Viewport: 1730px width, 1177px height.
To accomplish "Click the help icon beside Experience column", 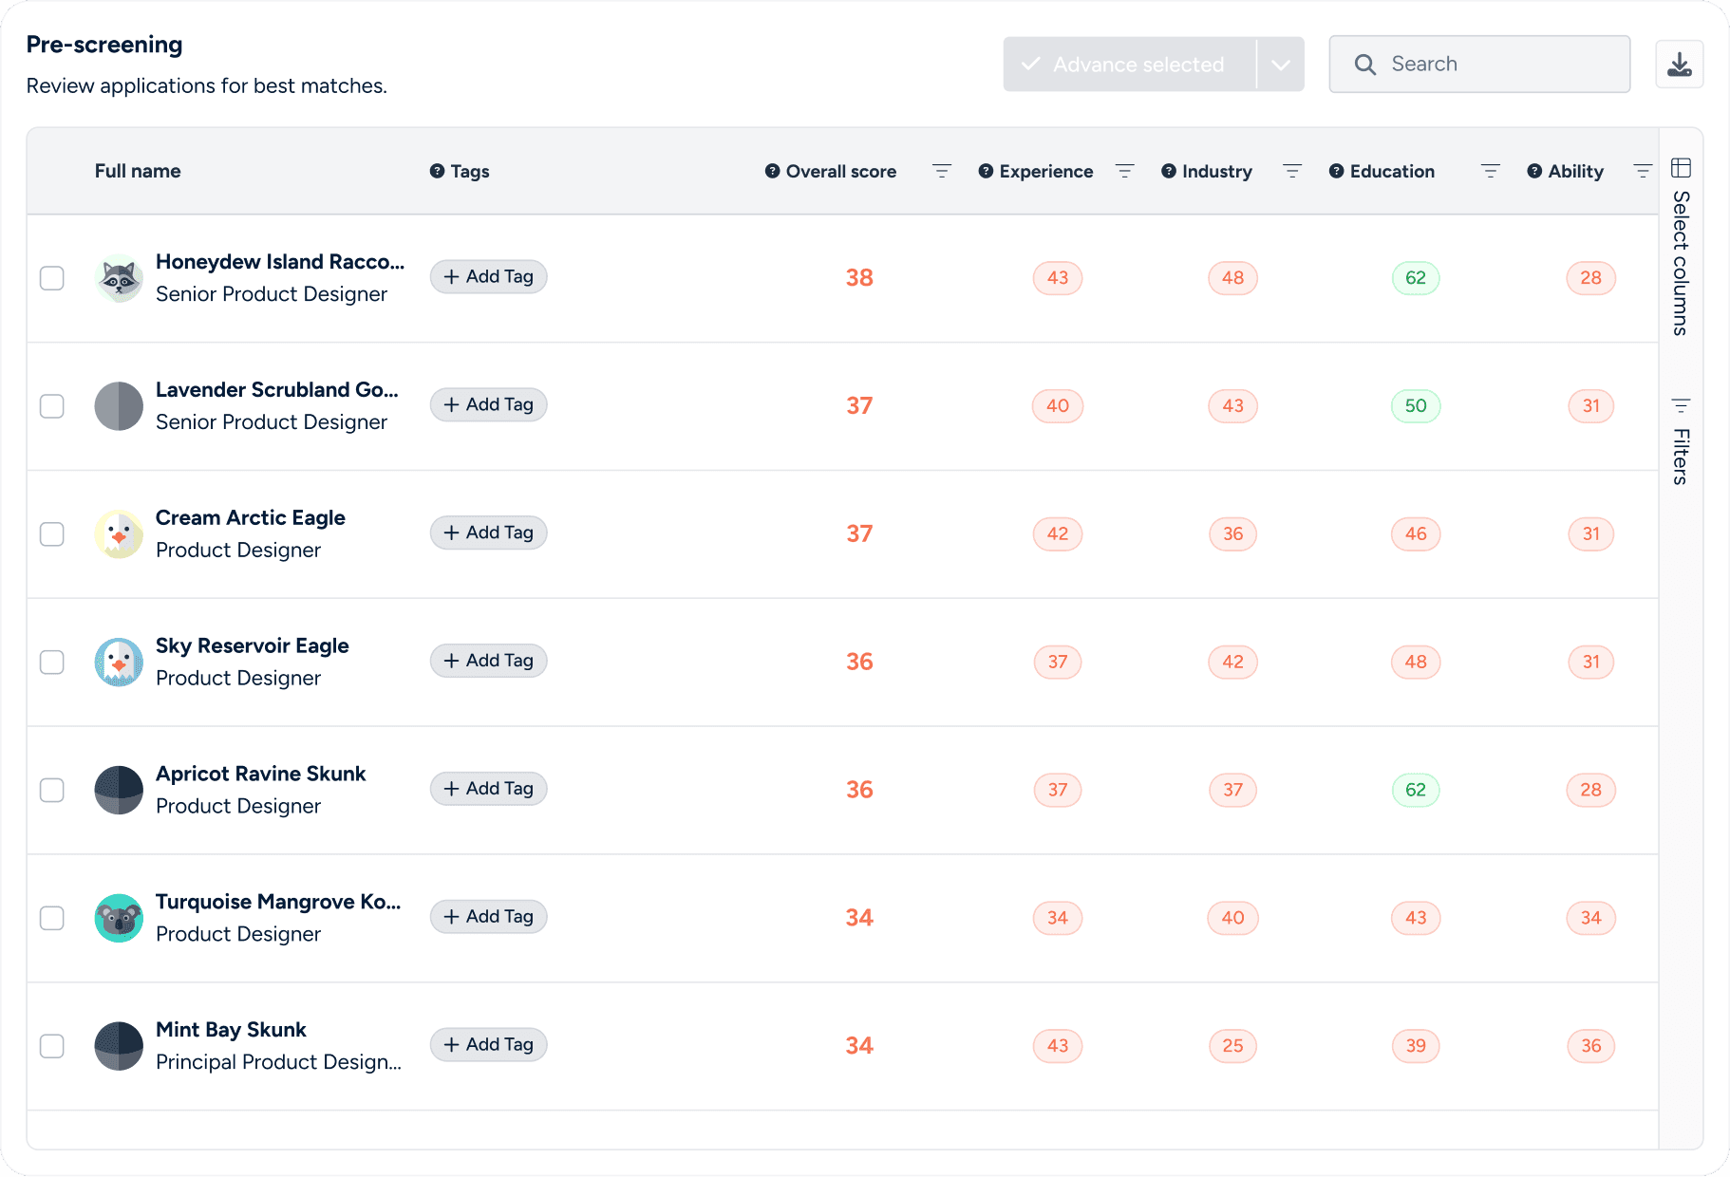I will click(x=986, y=171).
